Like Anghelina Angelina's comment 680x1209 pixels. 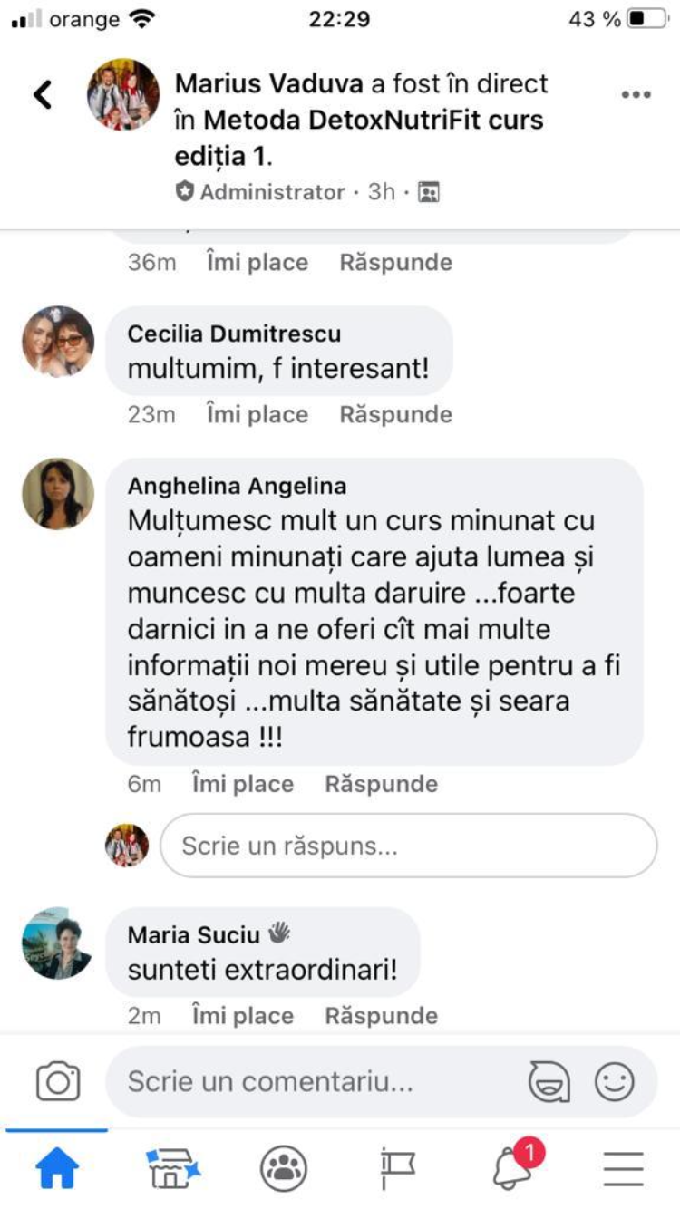coord(243,784)
